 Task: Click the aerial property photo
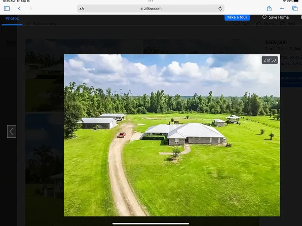[172, 135]
